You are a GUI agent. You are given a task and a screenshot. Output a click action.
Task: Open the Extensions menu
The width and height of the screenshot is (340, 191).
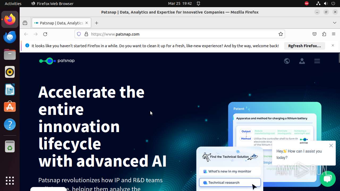point(324,34)
